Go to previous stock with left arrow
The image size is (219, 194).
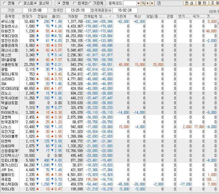tap(148, 3)
